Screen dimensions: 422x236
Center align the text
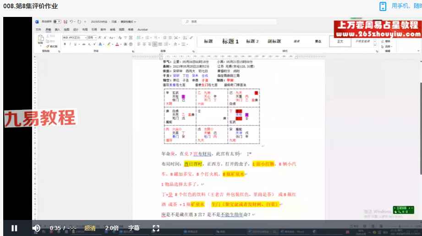pos(144,44)
